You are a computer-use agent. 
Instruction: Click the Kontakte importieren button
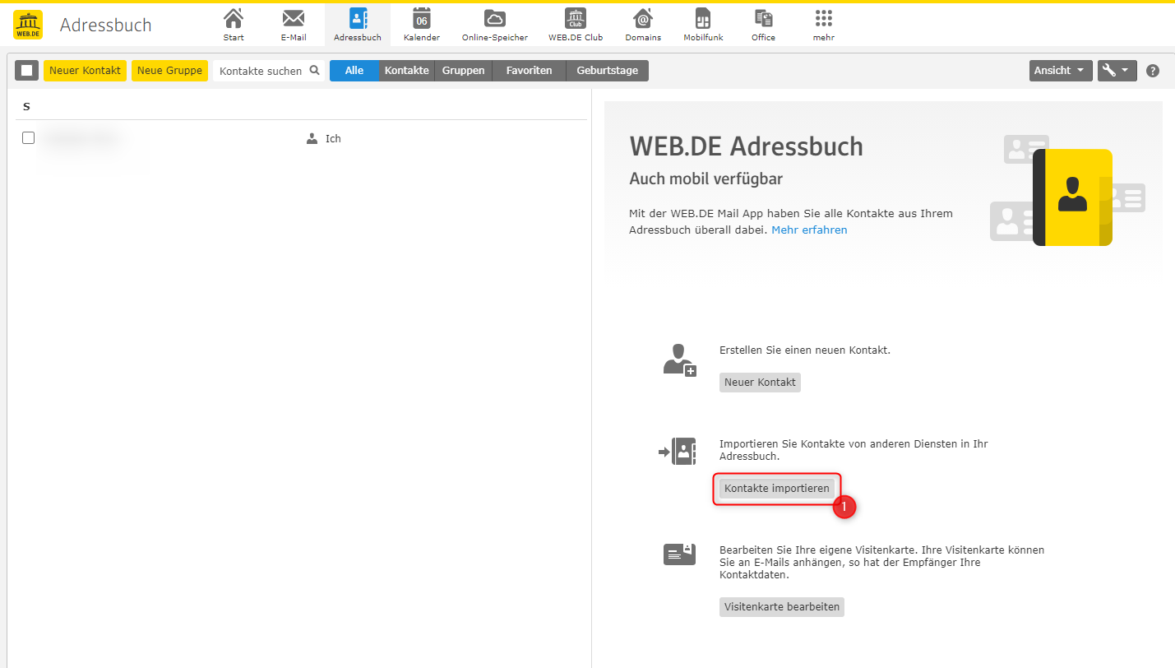(x=776, y=489)
